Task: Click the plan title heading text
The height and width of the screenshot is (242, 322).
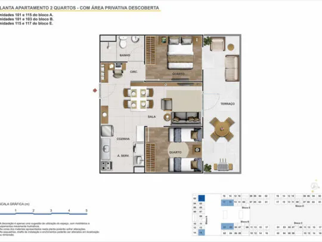Action: coord(79,8)
